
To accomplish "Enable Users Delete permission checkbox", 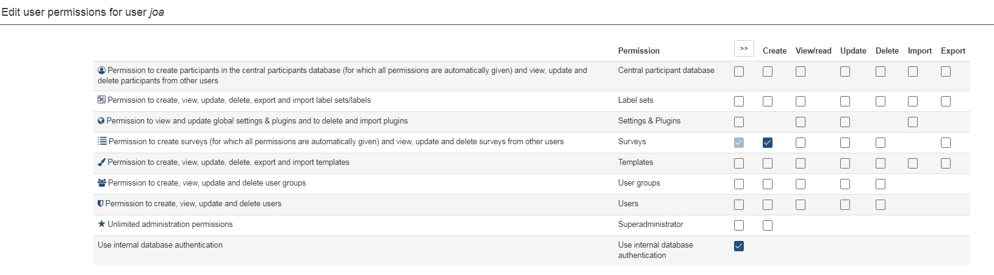I will point(881,204).
